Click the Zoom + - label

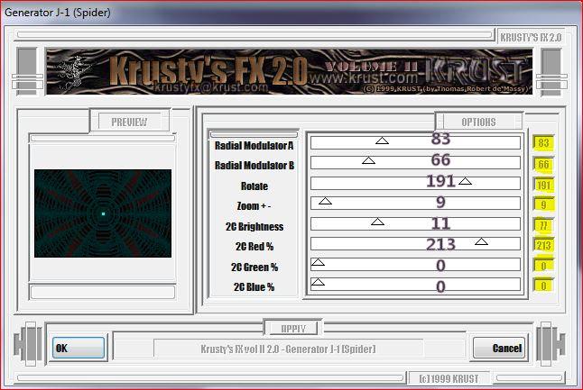click(254, 206)
